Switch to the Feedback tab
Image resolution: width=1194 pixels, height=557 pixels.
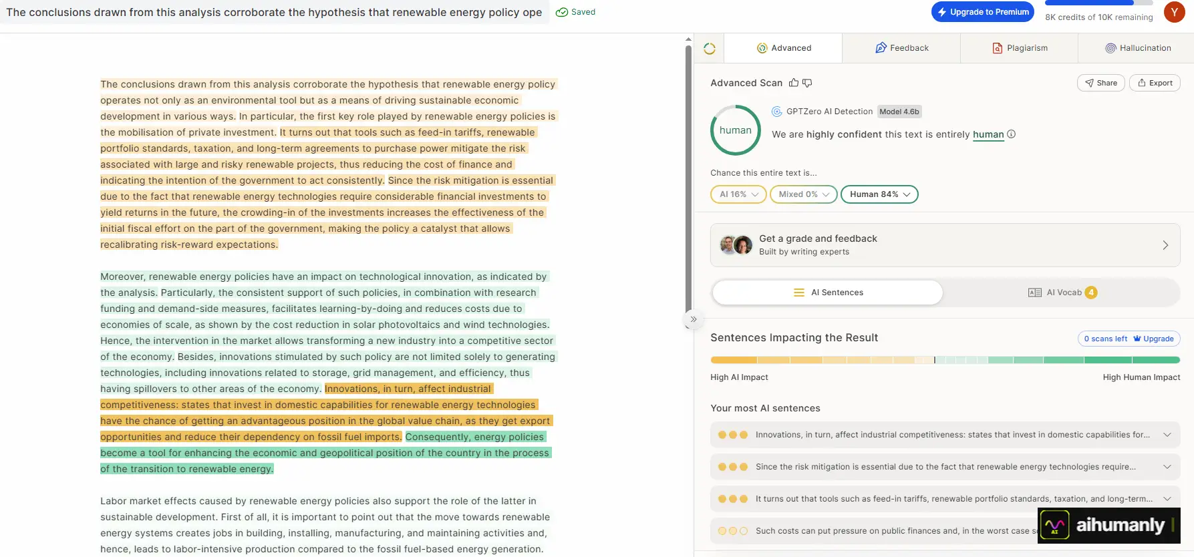click(x=901, y=48)
